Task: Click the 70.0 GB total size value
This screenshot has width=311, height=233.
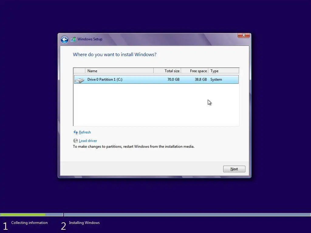Action: 173,79
